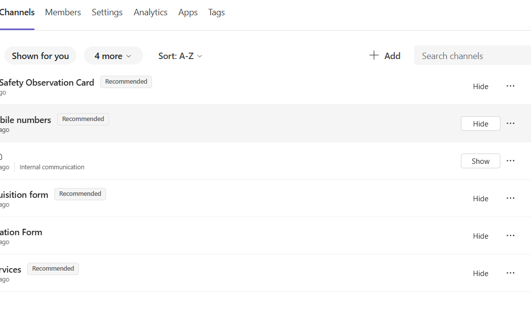Go to the Settings tab

coord(107,12)
